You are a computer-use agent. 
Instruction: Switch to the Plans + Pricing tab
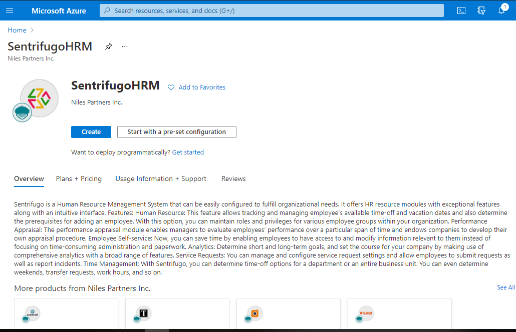79,178
